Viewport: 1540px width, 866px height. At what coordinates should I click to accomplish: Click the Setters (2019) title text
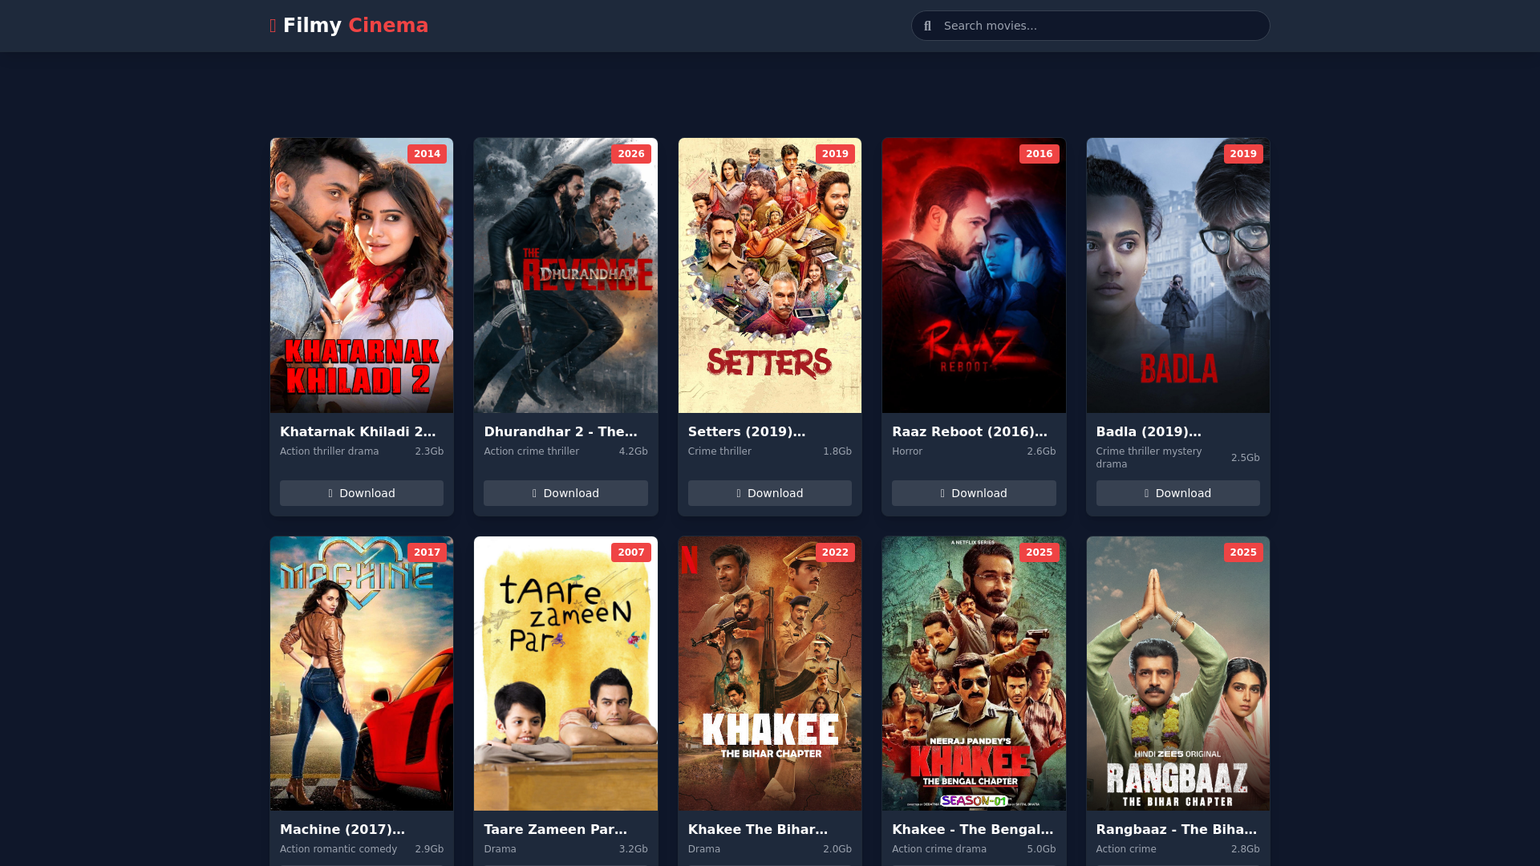[x=747, y=431]
